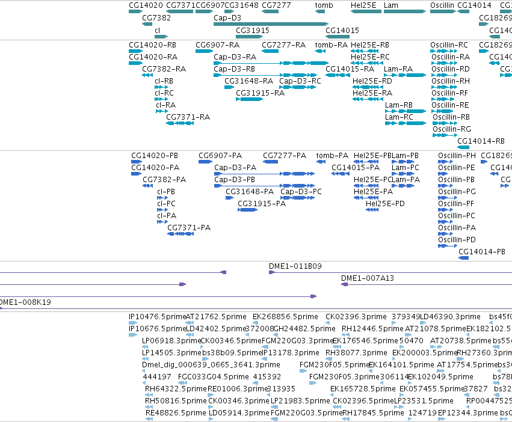
Task: Select the CG7371 gene label in top track
Action: point(180,5)
